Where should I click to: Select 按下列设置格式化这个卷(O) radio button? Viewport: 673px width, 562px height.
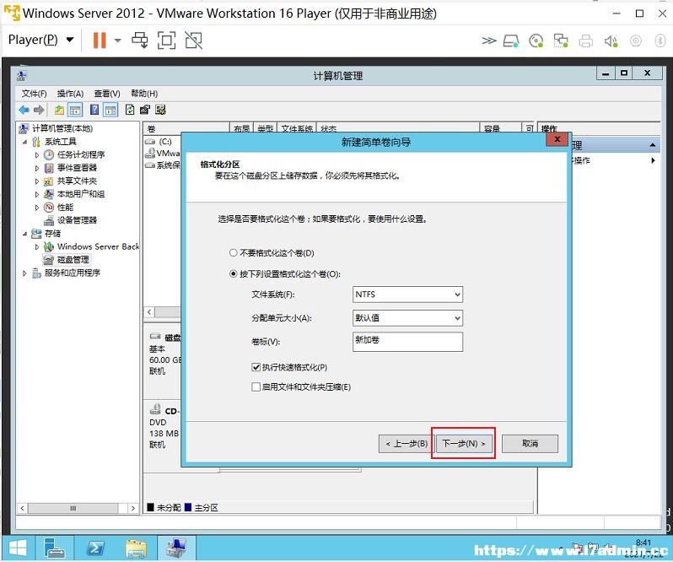pos(233,274)
